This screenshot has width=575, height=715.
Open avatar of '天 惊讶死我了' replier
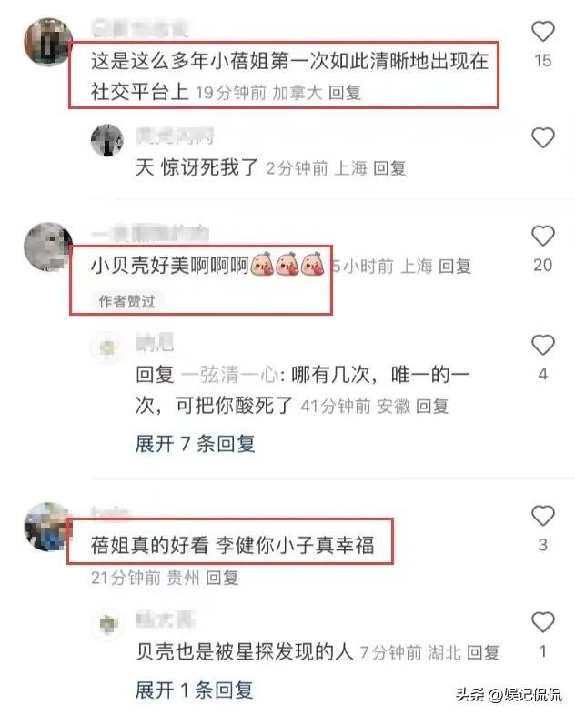tap(107, 140)
